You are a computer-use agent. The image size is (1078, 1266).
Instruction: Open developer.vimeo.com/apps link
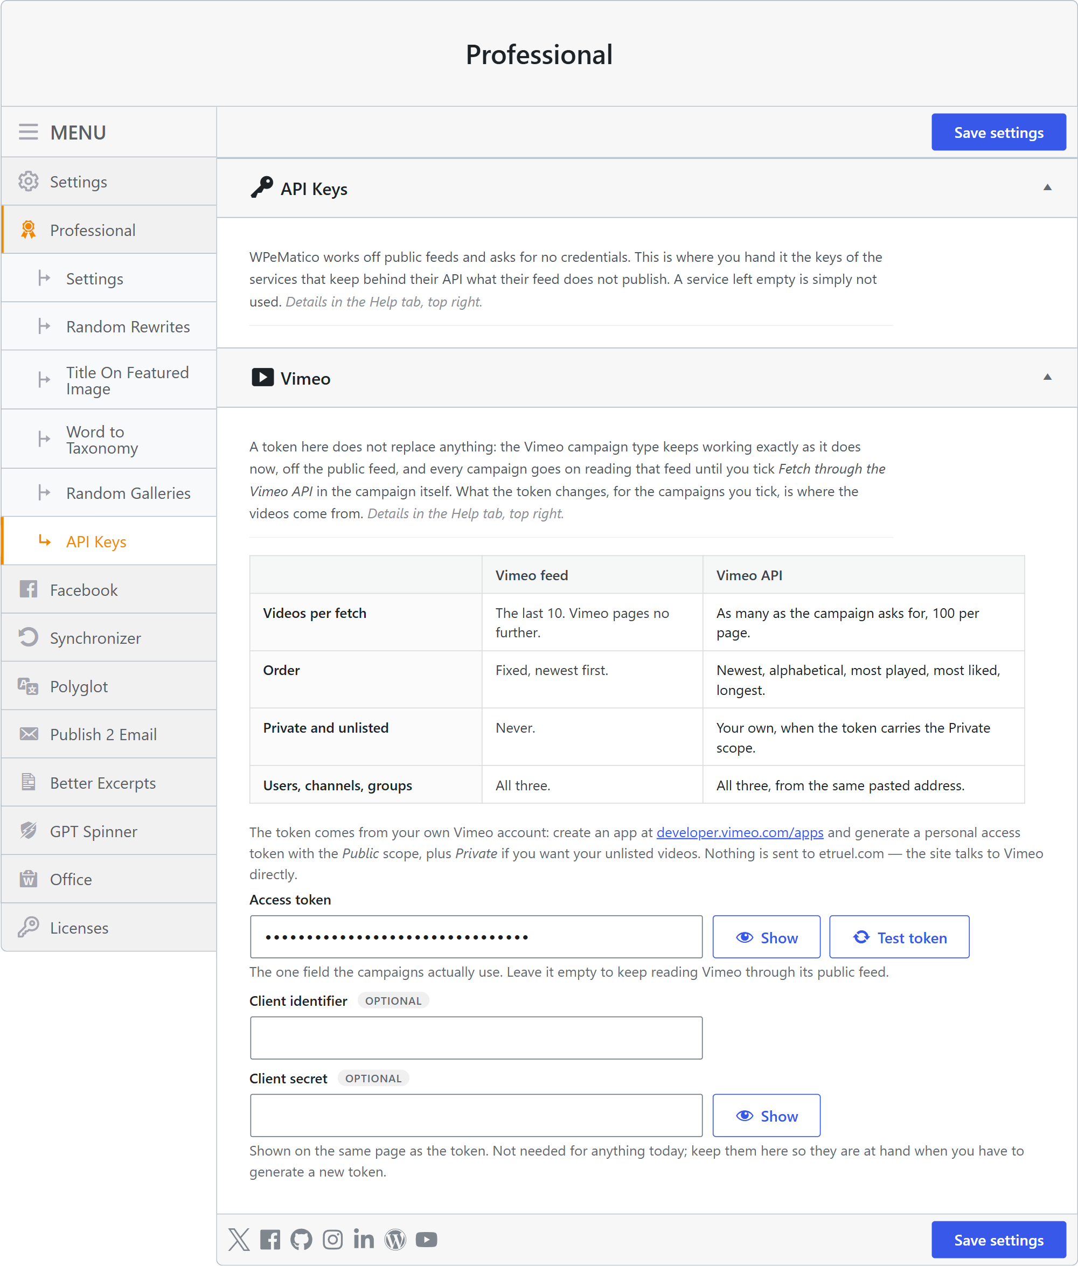point(740,832)
